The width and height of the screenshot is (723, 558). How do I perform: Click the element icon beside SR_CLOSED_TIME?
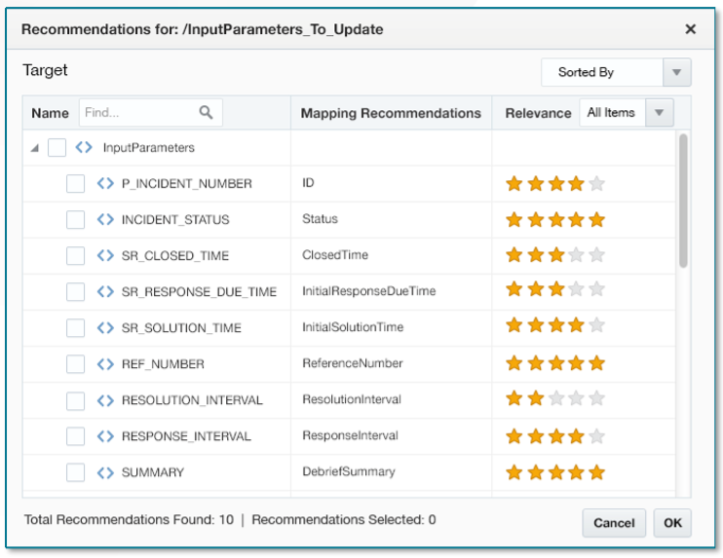point(105,256)
